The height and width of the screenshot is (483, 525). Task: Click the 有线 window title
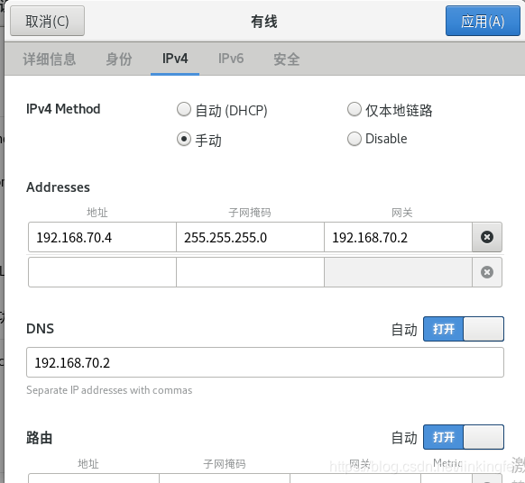pos(264,22)
